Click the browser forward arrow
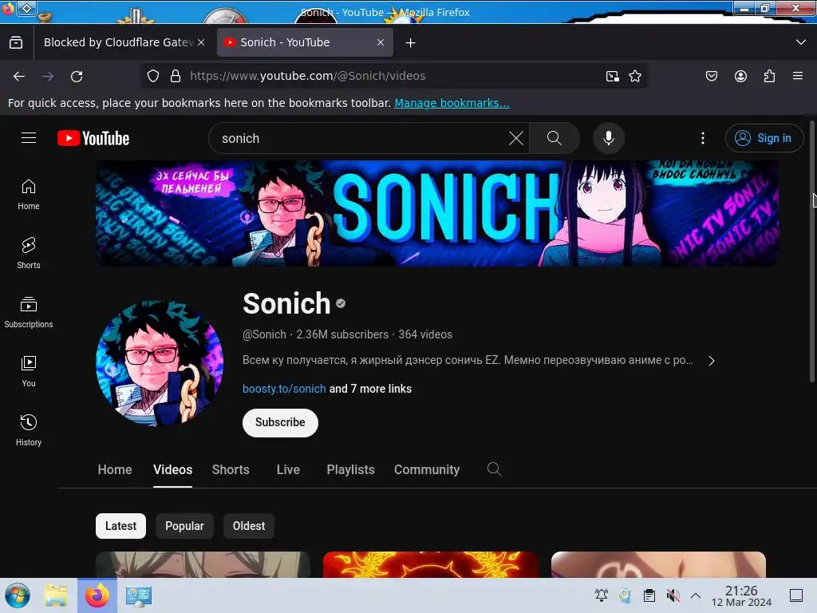 tap(48, 76)
